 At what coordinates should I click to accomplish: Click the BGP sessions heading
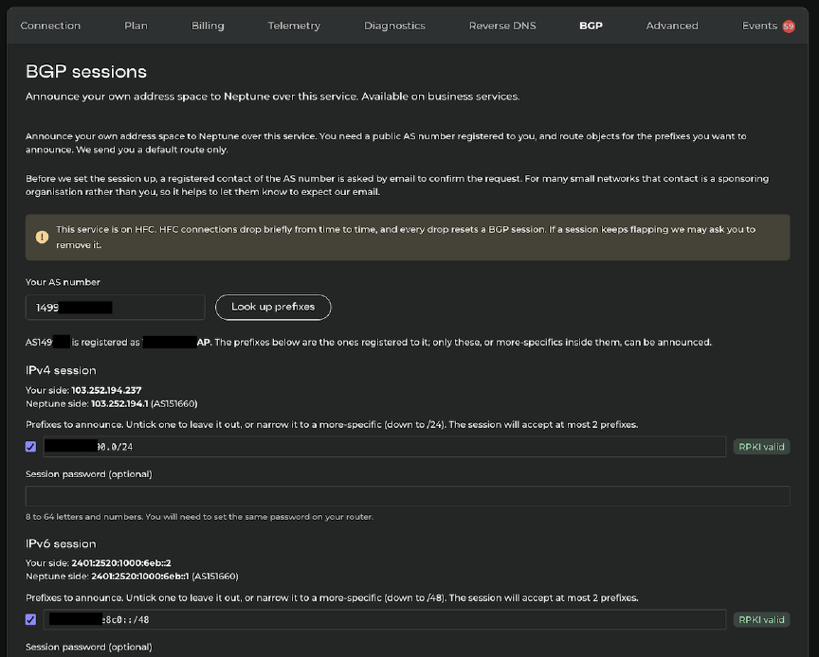(86, 72)
